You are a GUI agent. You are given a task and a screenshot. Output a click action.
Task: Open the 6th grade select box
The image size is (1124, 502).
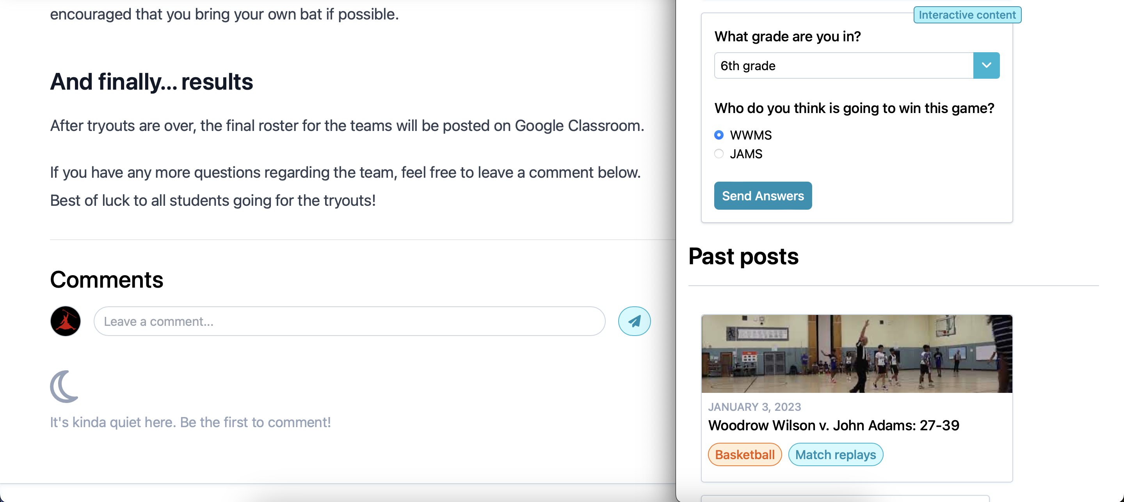click(857, 65)
